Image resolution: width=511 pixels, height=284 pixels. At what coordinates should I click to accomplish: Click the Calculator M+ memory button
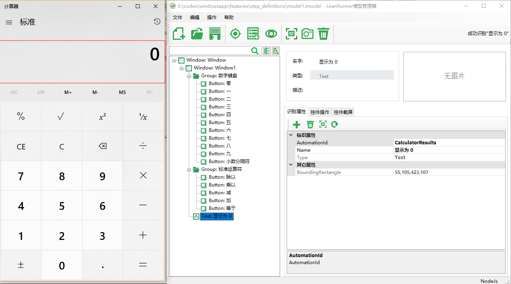68,92
